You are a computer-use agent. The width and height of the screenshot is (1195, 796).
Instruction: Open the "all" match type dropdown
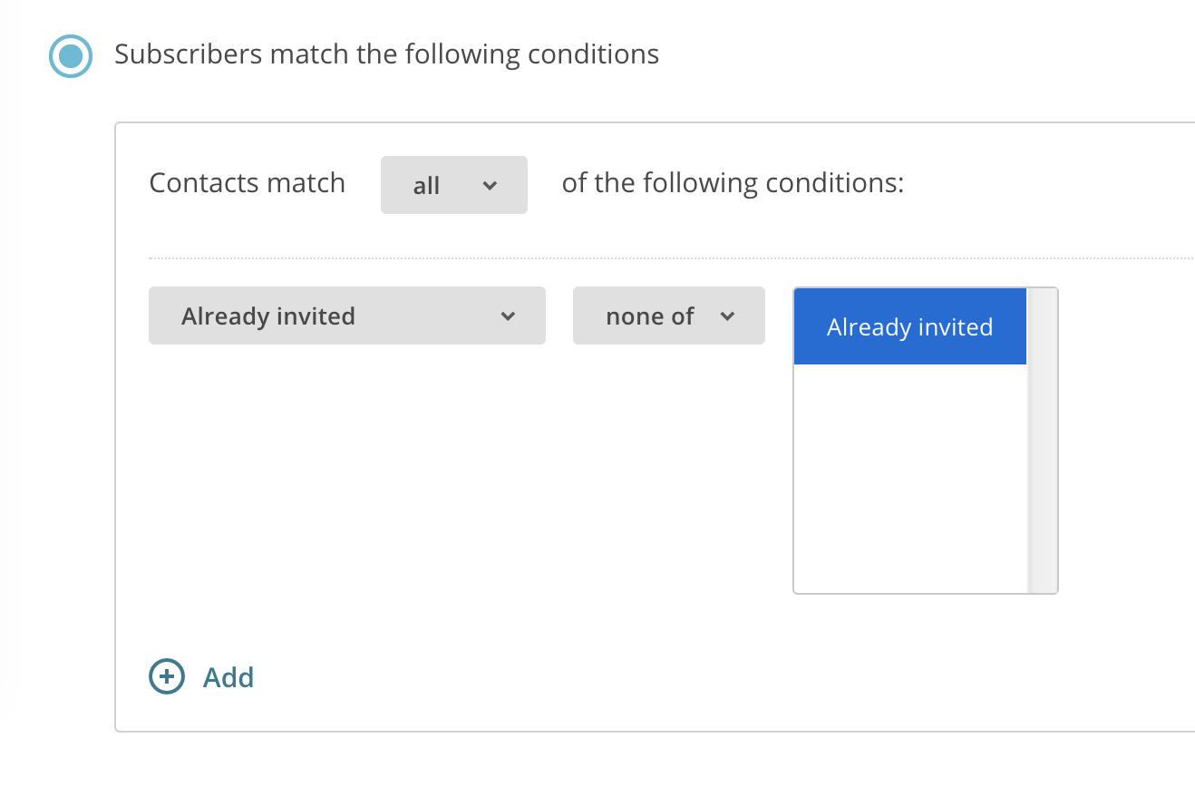[454, 185]
